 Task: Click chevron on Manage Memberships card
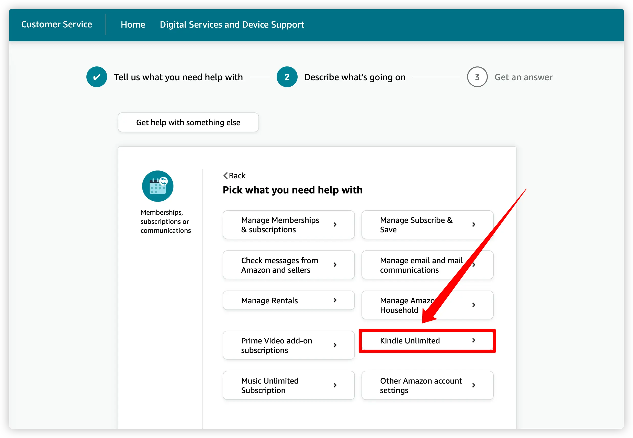(335, 224)
